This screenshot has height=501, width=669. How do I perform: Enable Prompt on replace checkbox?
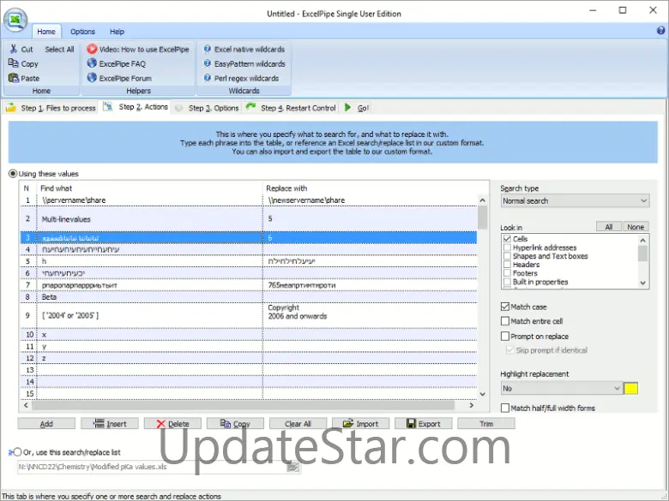505,336
